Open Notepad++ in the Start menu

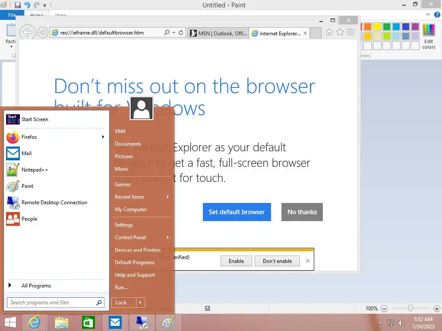[x=55, y=170]
